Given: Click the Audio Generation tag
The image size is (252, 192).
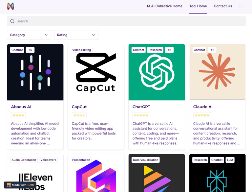Looking at the screenshot, I should pos(24,160).
